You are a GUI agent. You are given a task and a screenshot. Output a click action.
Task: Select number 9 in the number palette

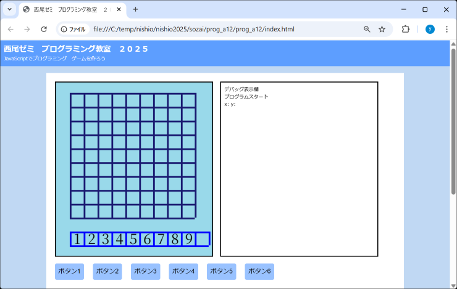coord(189,239)
